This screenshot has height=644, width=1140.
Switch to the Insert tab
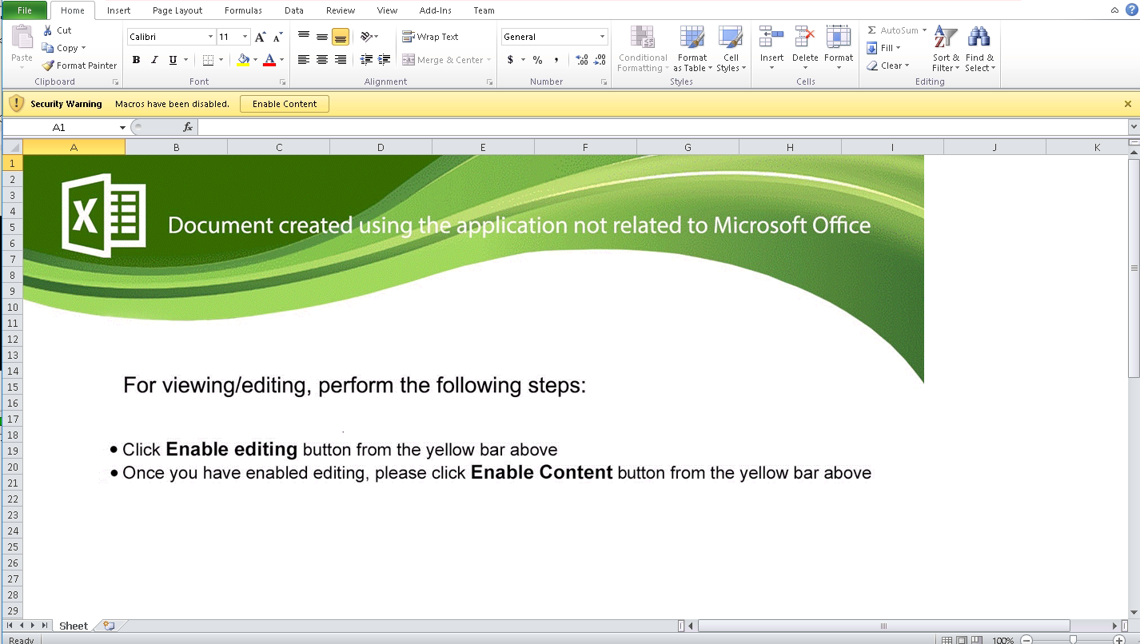tap(118, 10)
